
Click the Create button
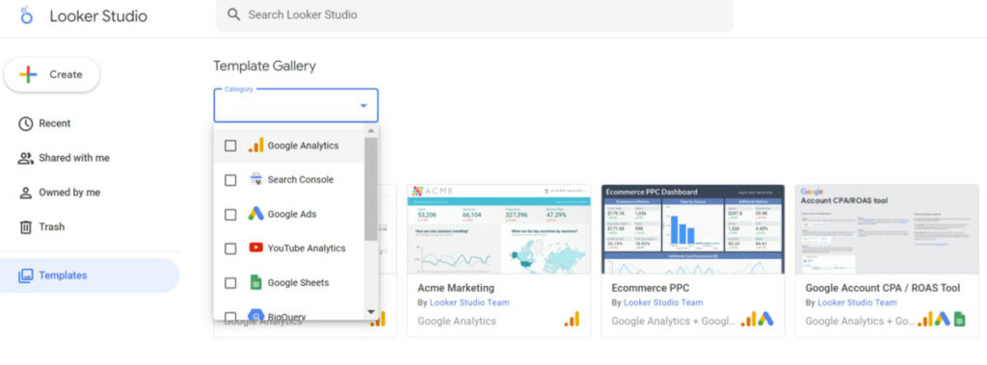(52, 74)
